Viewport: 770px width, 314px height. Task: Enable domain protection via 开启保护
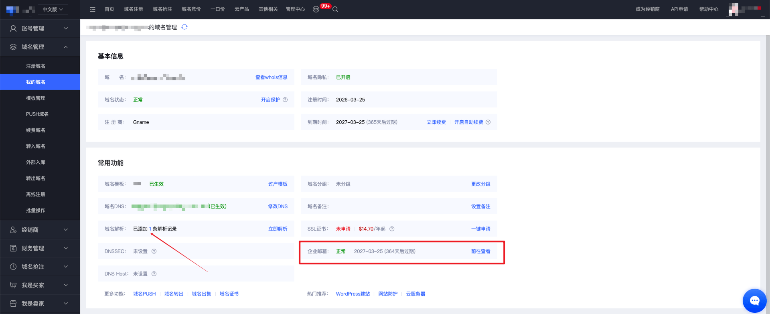tap(270, 100)
